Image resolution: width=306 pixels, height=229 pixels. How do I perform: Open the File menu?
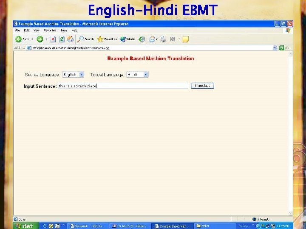point(17,31)
